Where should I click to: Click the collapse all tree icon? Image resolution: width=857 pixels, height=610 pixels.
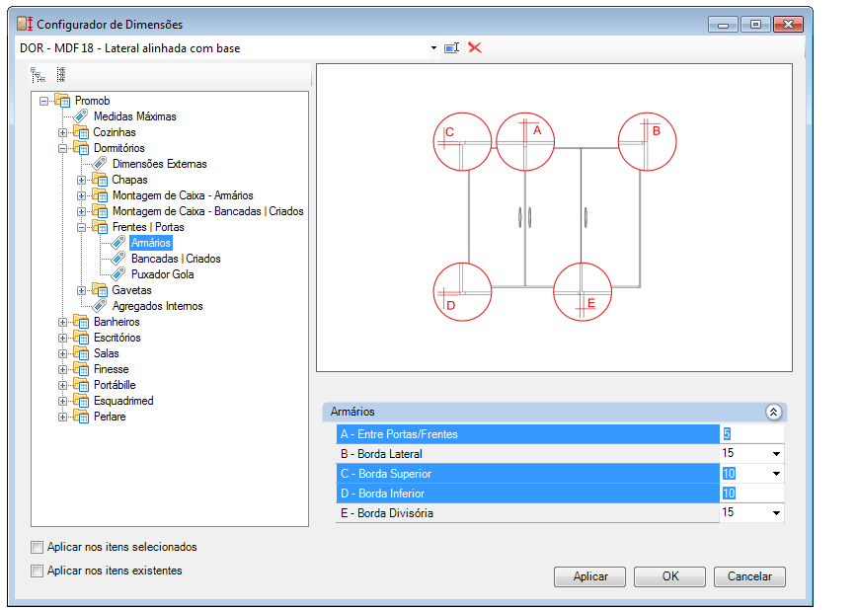(61, 75)
